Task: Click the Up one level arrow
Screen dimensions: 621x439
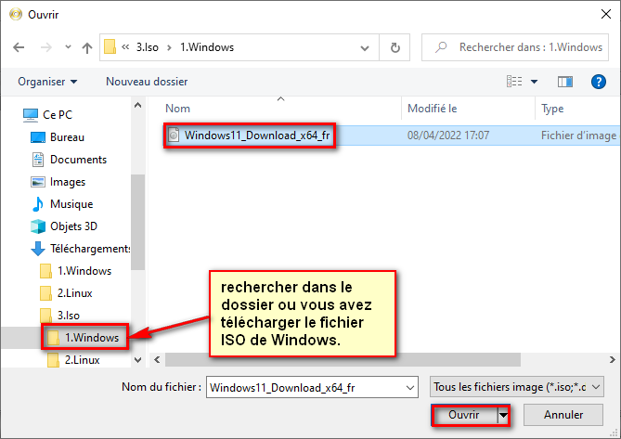Action: click(87, 47)
